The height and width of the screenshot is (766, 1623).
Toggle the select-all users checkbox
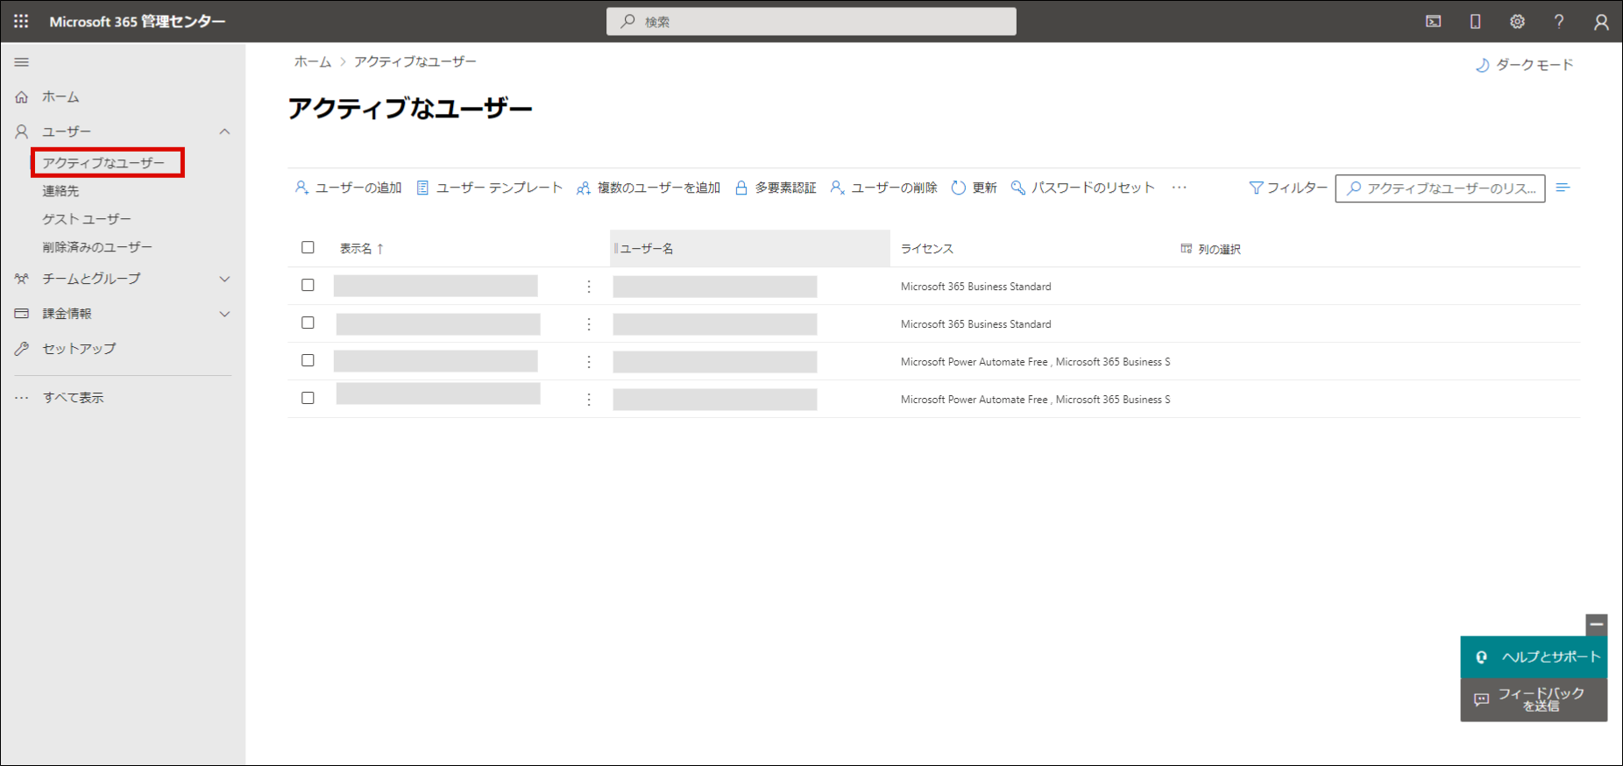308,248
